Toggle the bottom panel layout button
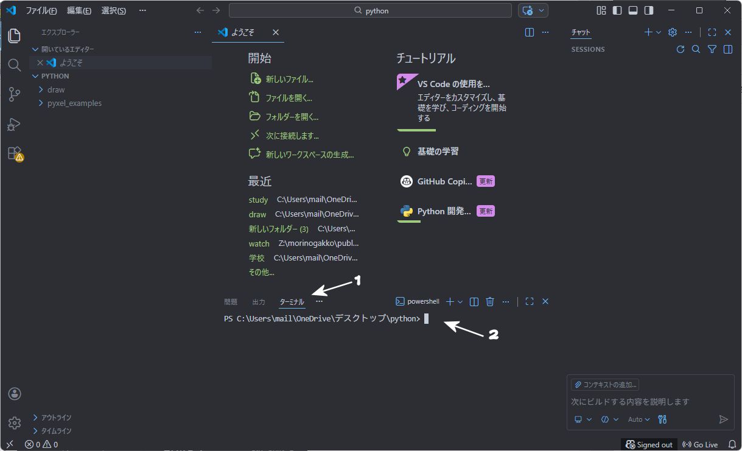Screen dimensions: 742x451 point(633,10)
